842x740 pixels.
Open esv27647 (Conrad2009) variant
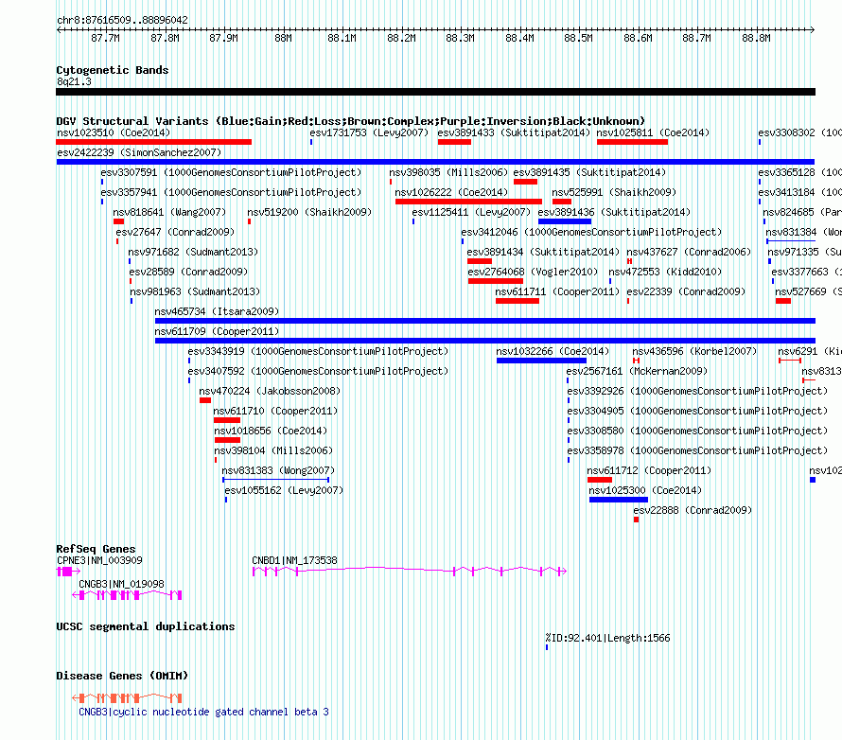click(175, 232)
